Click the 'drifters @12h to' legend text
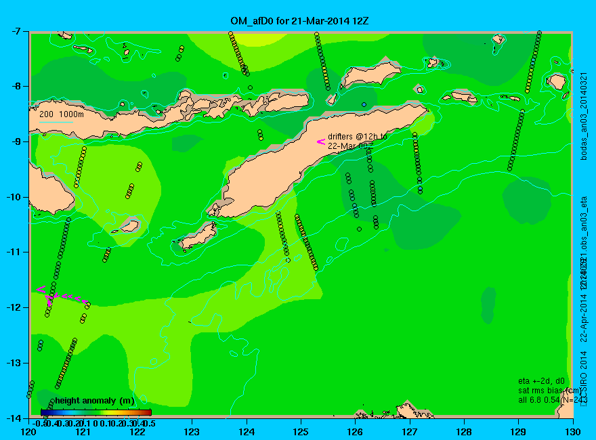This screenshot has width=596, height=440. click(x=358, y=137)
